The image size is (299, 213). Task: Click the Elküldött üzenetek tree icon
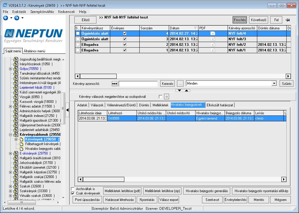coord(16,167)
